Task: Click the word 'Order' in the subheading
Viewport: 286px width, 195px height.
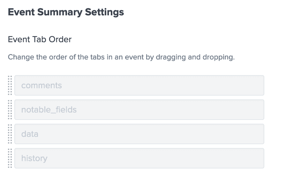Action: pyautogui.click(x=60, y=39)
